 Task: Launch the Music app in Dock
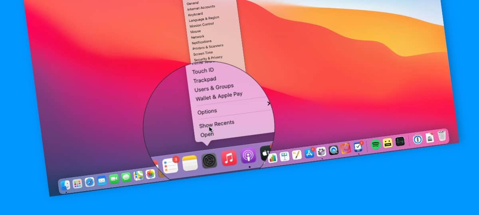click(x=229, y=158)
